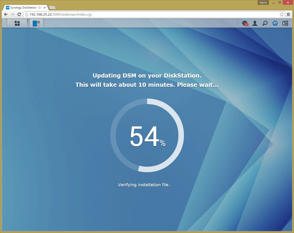Click the DSM search magnifier icon

[x=265, y=23]
